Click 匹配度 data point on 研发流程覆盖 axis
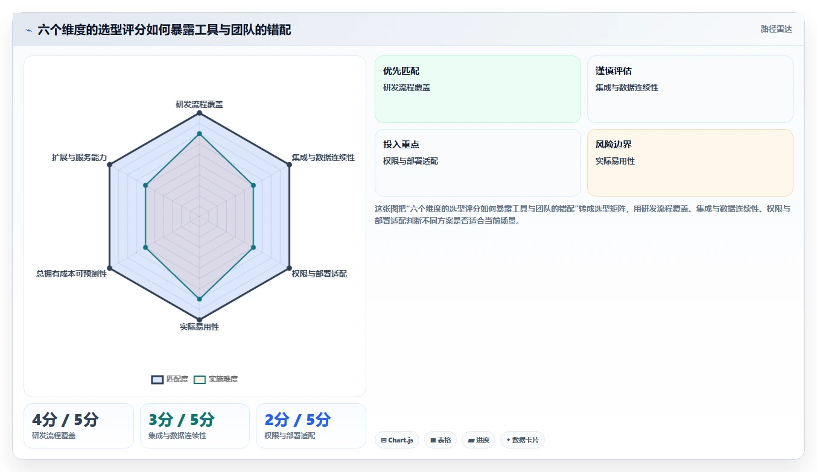This screenshot has width=817, height=472. [x=199, y=113]
